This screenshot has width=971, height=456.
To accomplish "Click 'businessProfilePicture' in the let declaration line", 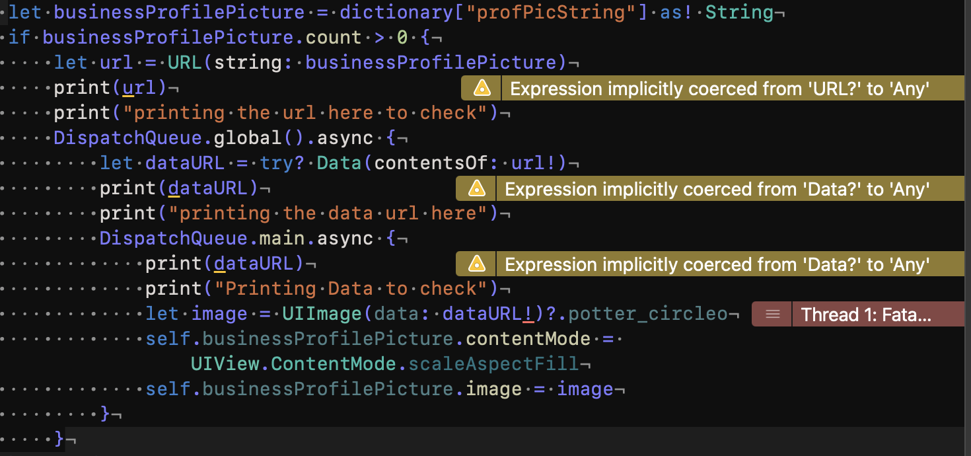I will pyautogui.click(x=178, y=12).
